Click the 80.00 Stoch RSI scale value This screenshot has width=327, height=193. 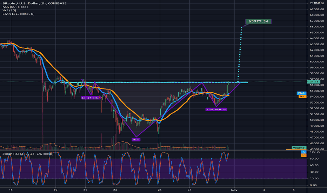point(314,159)
